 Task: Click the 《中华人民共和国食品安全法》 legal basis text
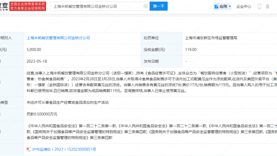point(152,132)
